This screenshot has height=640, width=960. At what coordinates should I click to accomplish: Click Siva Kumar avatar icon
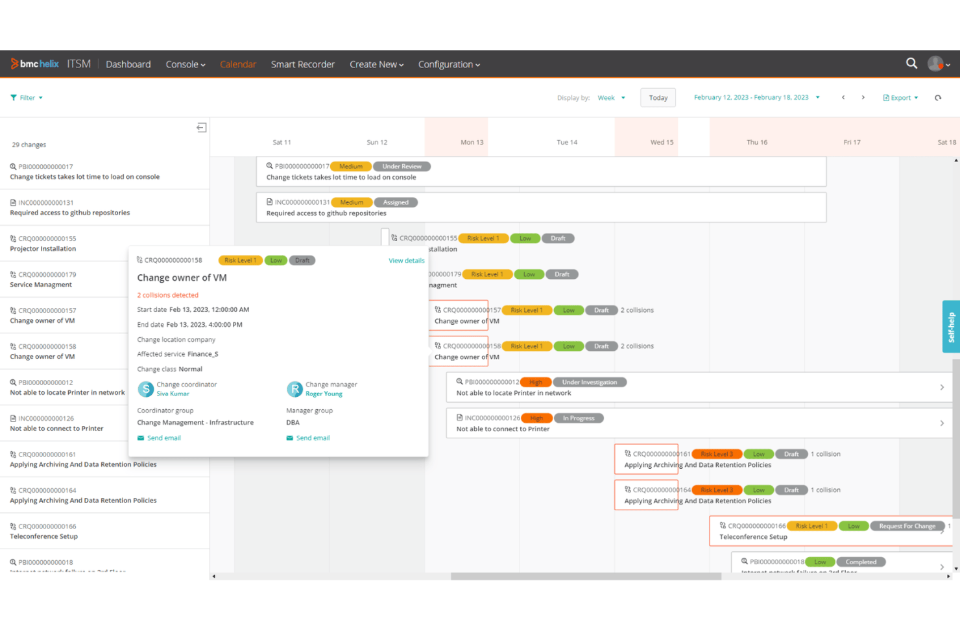pyautogui.click(x=146, y=388)
